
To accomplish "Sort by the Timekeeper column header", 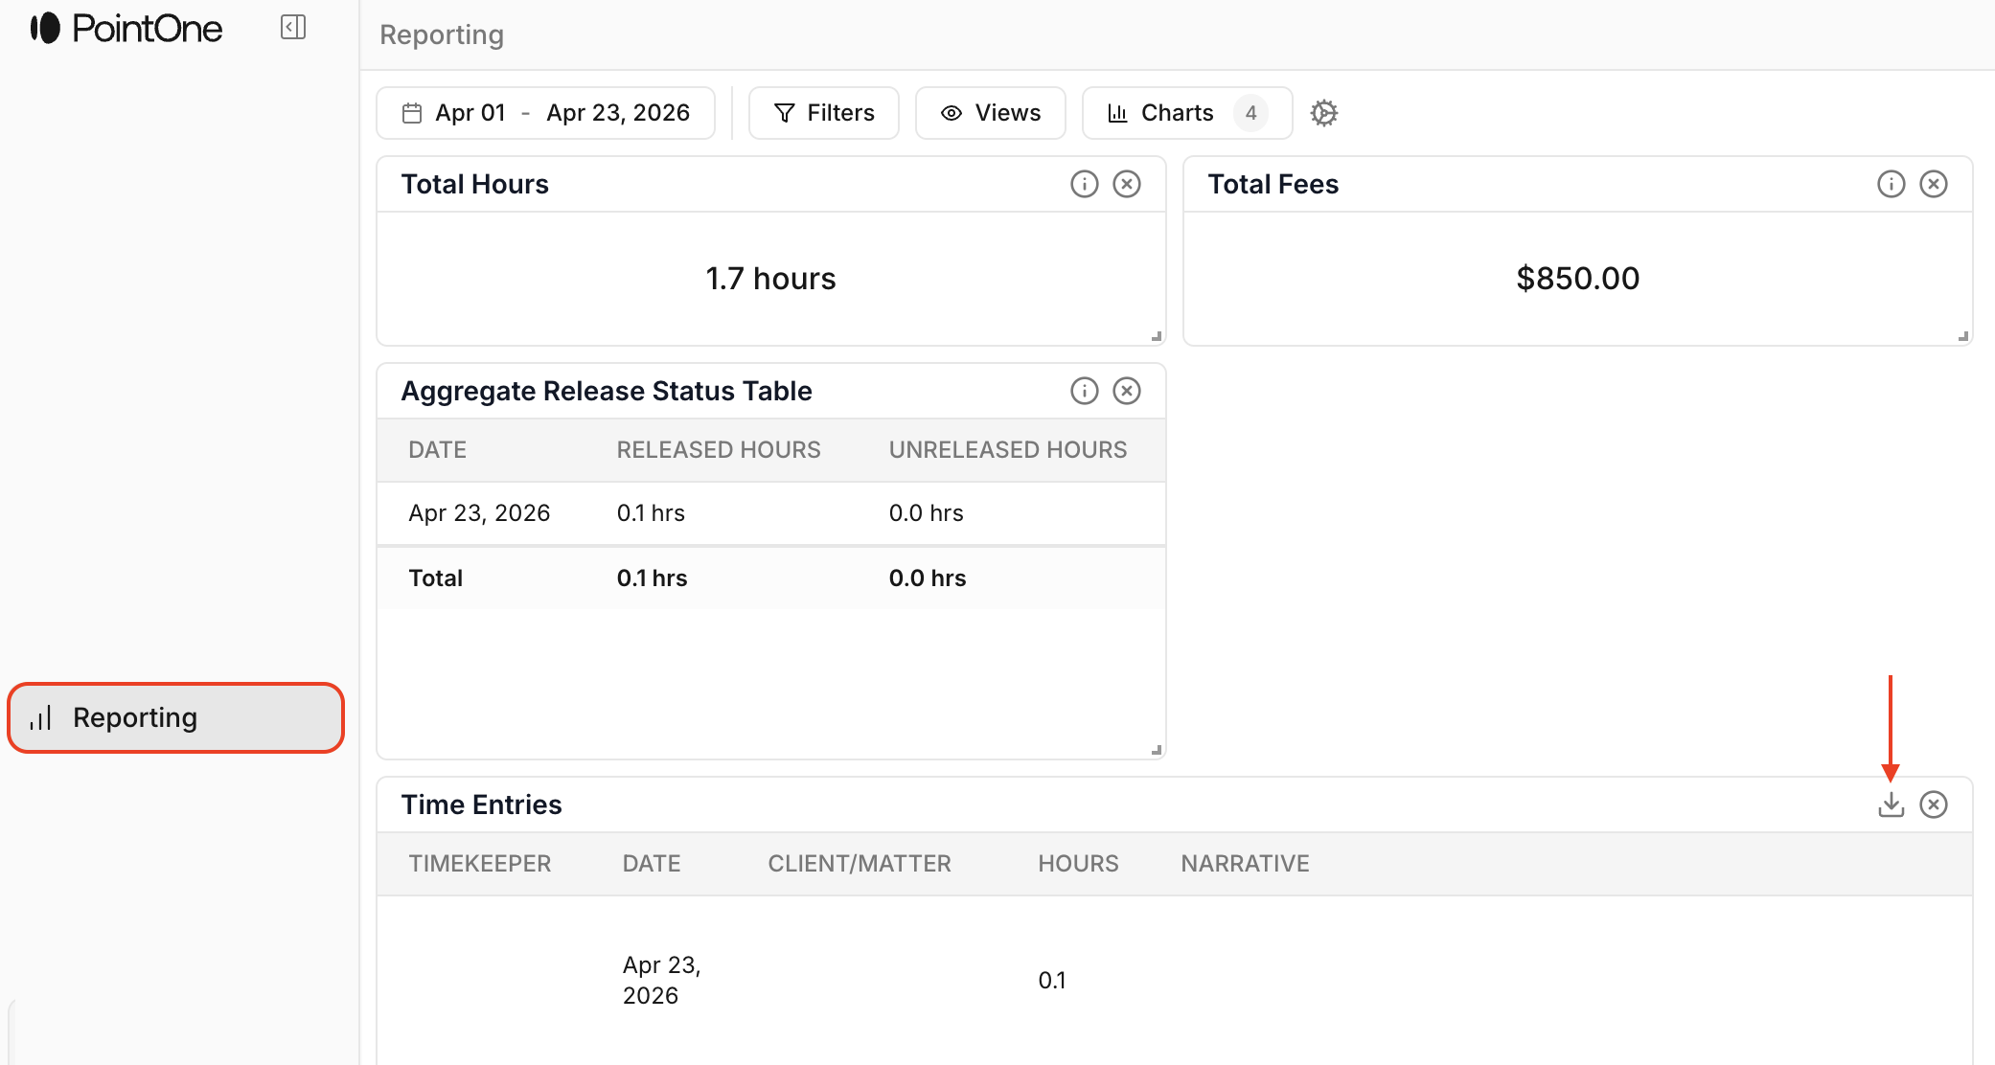I will point(480,864).
